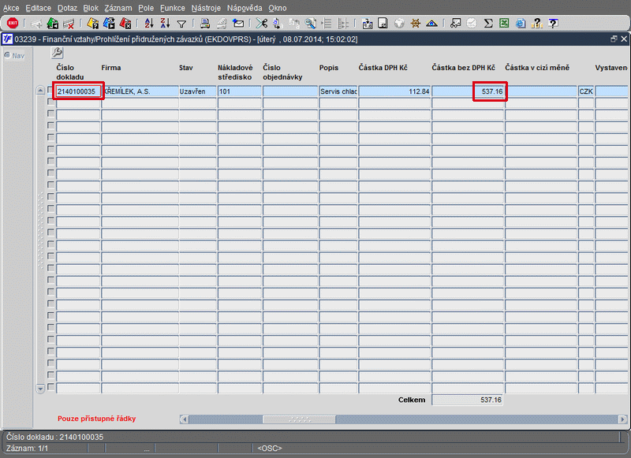Select the Nav radio button
This screenshot has width=631, height=458.
(x=7, y=55)
